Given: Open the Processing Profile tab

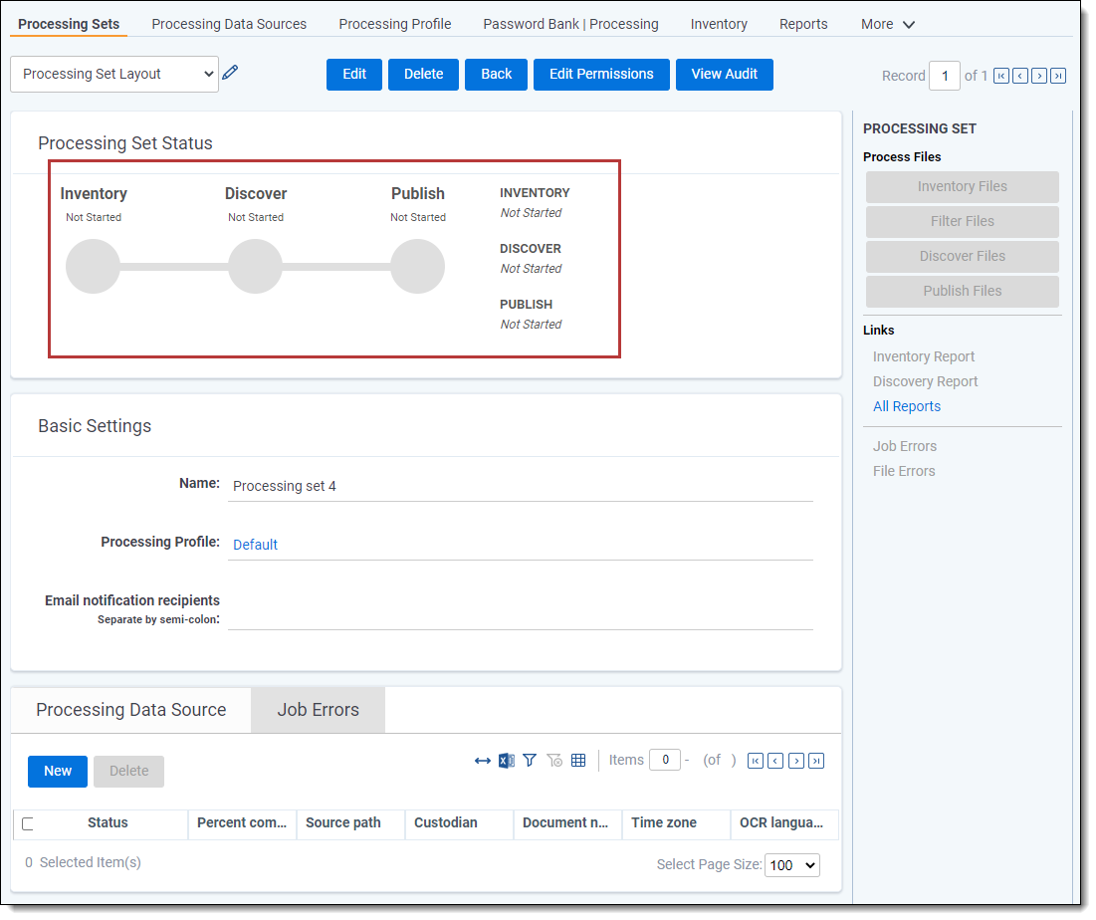Looking at the screenshot, I should [394, 24].
